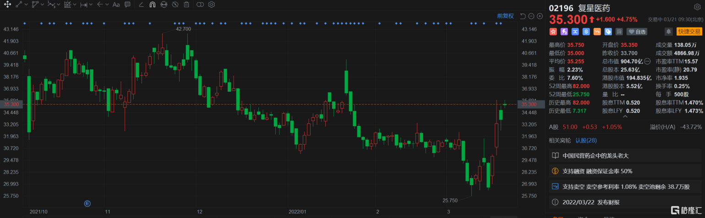Image resolution: width=705 pixels, height=218 pixels.
Task: Click the gray notes document icon
Action: (x=619, y=32)
